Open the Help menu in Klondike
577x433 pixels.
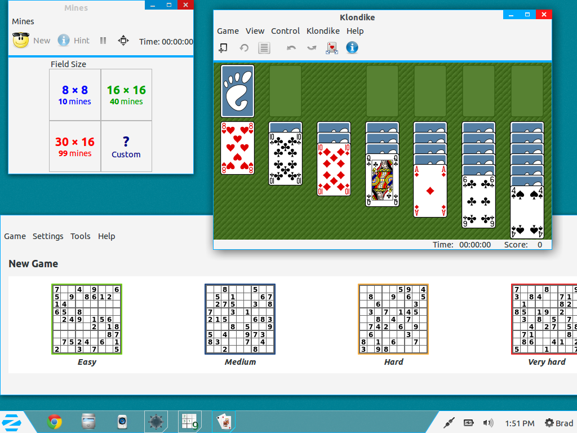pos(355,31)
